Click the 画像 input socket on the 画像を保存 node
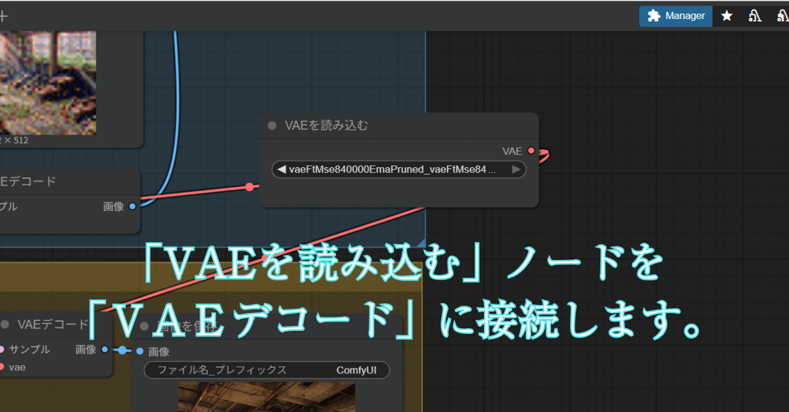Image resolution: width=789 pixels, height=412 pixels. (x=139, y=351)
